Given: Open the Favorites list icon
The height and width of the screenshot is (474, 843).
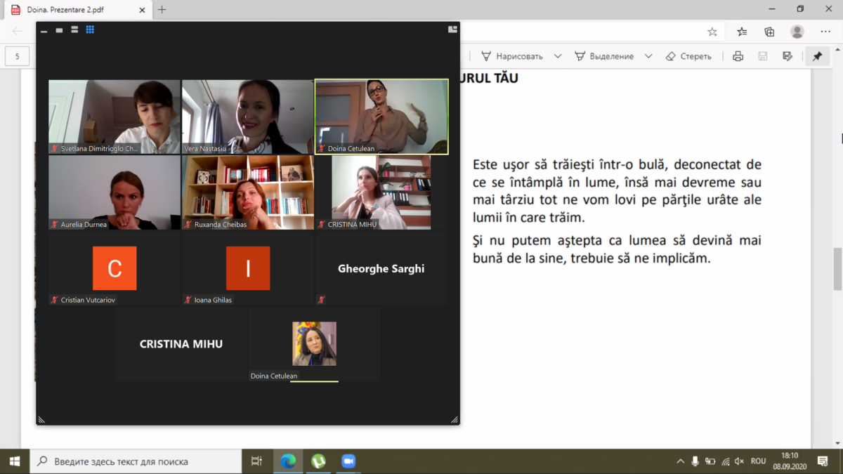Looking at the screenshot, I should pos(742,32).
